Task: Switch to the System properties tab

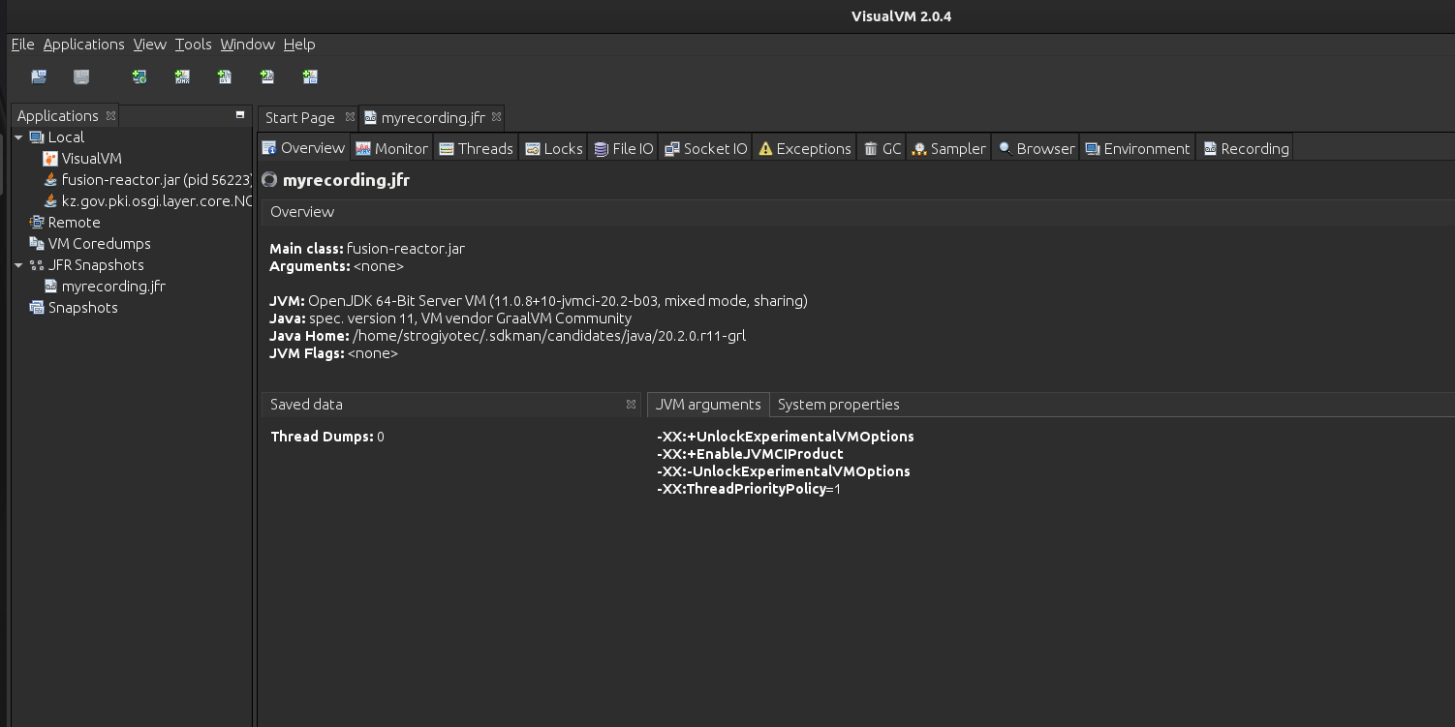Action: click(x=838, y=405)
